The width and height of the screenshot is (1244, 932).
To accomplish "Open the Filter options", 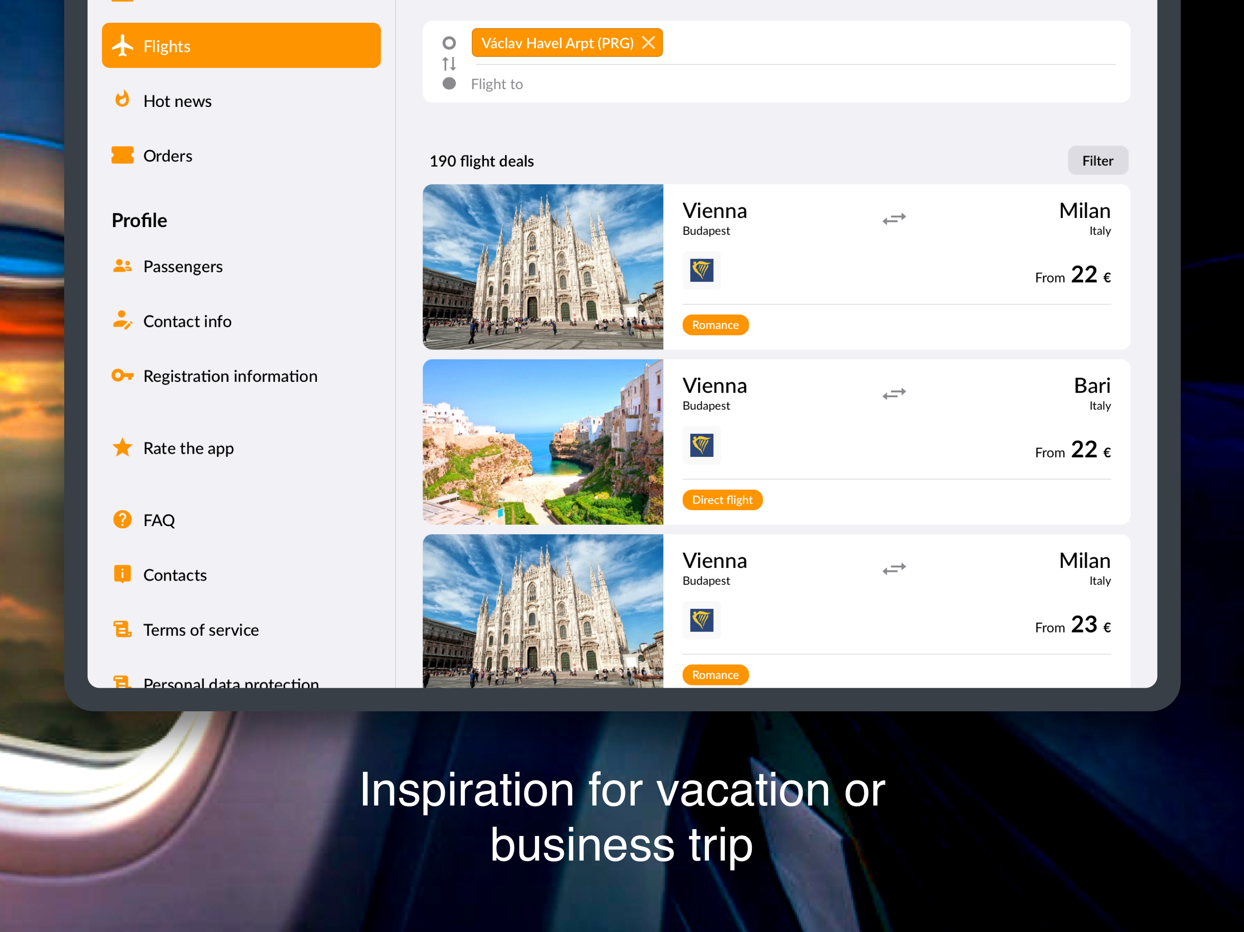I will tap(1097, 161).
